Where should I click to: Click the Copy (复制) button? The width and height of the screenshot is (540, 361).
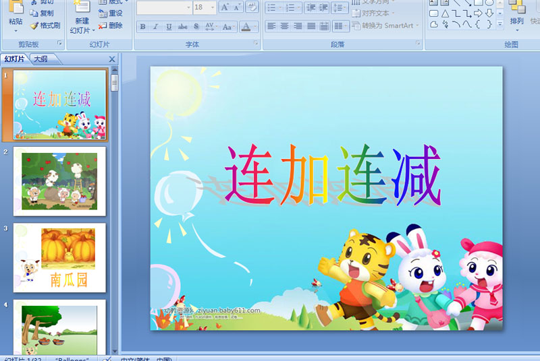(42, 13)
